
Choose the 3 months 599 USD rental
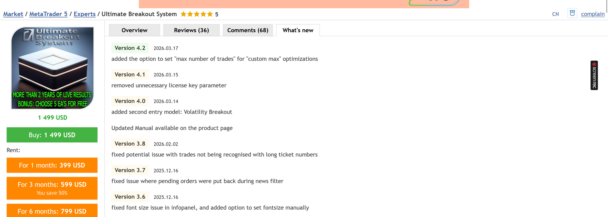pos(52,188)
